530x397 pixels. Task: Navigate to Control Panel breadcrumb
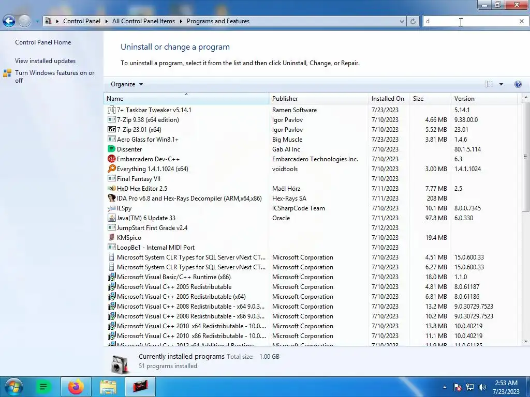tap(81, 21)
